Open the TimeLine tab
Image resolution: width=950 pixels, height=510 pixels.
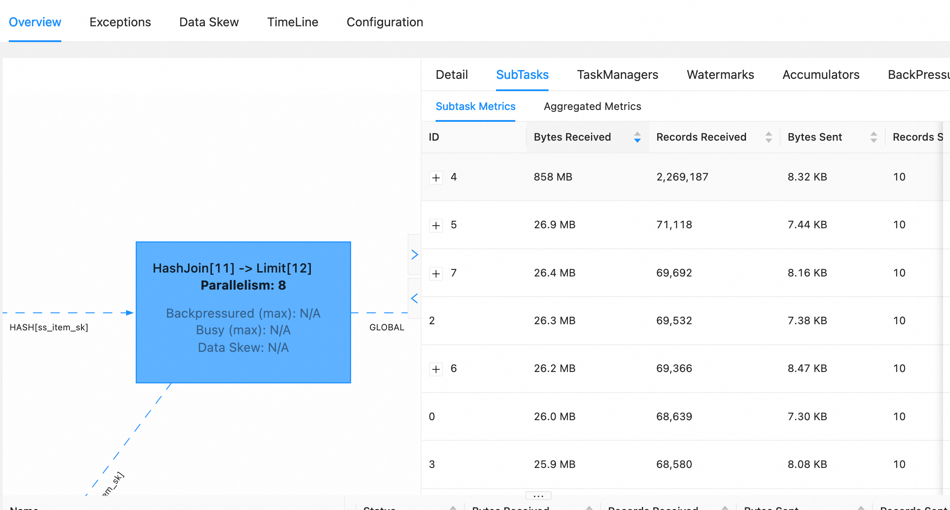pos(292,22)
